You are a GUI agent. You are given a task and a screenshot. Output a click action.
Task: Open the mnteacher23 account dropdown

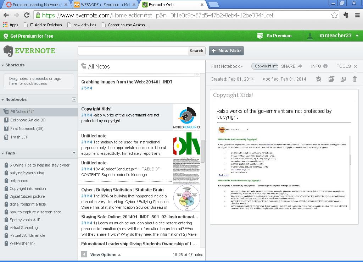coord(357,36)
